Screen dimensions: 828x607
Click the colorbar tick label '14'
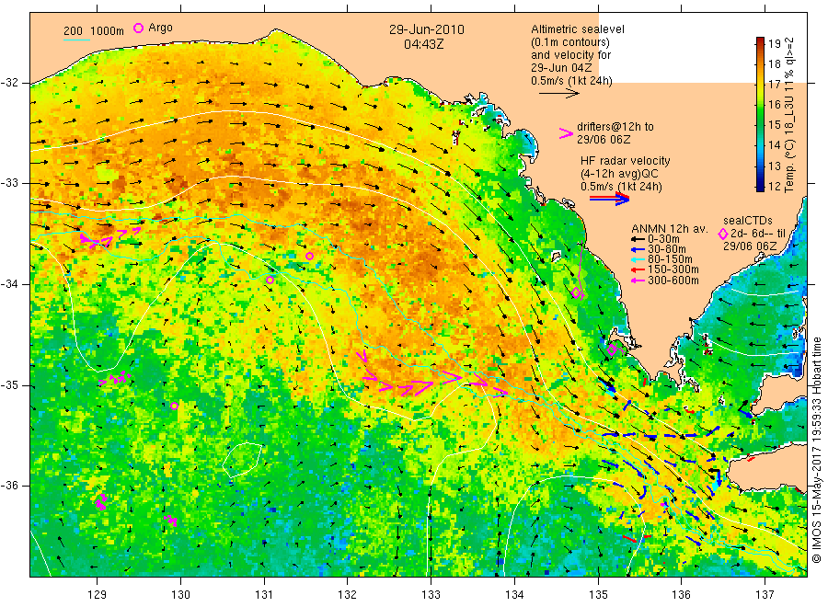point(774,144)
